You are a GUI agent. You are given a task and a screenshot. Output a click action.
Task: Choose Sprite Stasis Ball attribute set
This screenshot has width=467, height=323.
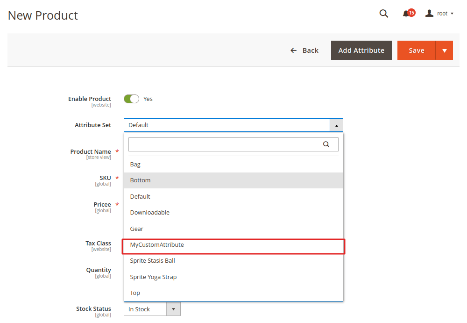click(x=233, y=261)
